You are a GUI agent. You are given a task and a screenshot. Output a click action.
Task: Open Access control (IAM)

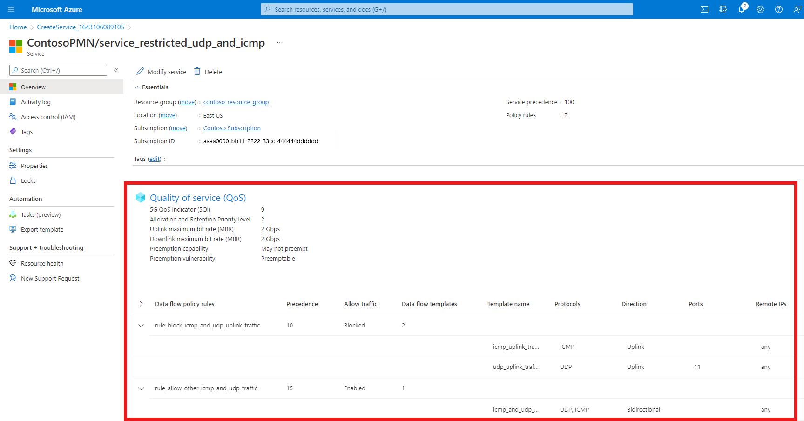[x=48, y=117]
